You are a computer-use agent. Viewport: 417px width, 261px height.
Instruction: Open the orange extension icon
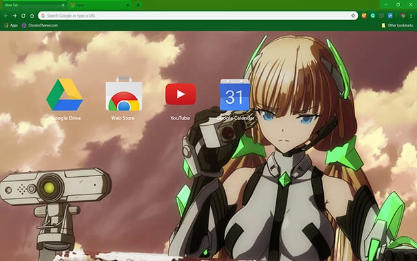coord(364,16)
